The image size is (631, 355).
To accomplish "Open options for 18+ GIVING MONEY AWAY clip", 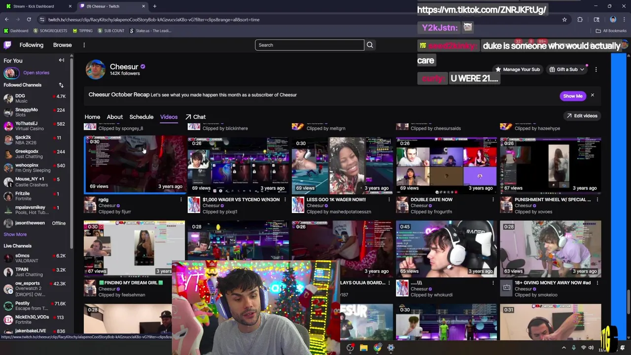I will [x=597, y=283].
